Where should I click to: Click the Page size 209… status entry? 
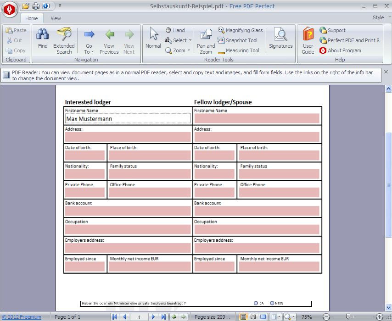[x=212, y=317]
